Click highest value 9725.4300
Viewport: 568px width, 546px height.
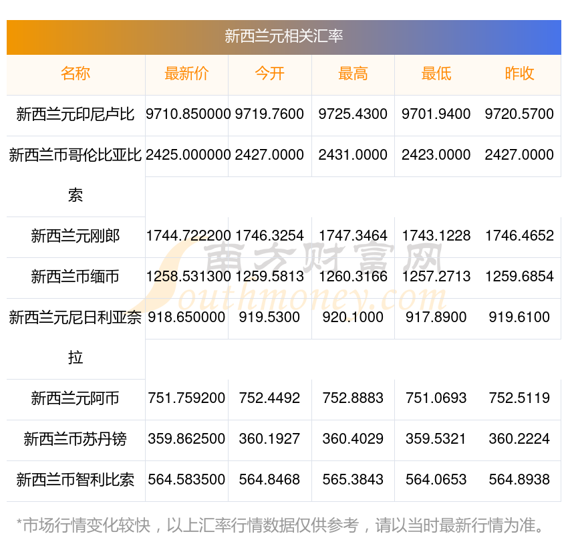(353, 114)
